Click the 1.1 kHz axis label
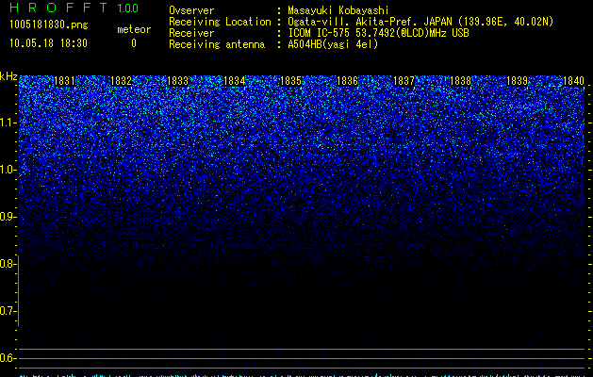This screenshot has height=377, width=593. click(8, 123)
